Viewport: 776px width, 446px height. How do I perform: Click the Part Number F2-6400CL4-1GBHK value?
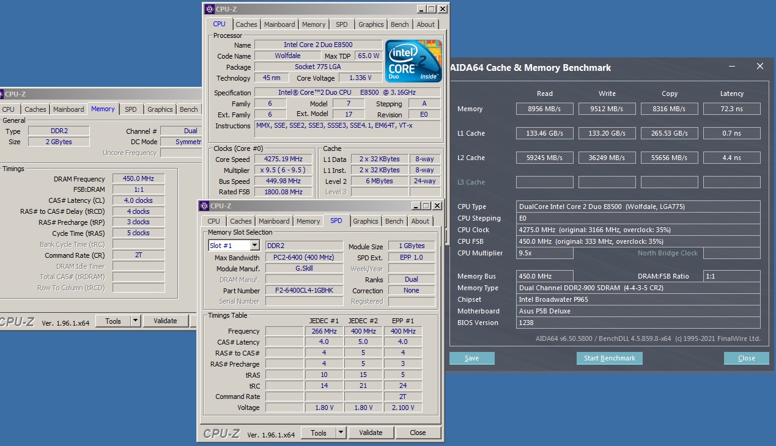(x=304, y=290)
